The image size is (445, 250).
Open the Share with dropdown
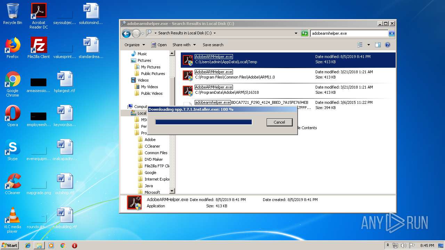[184, 45]
